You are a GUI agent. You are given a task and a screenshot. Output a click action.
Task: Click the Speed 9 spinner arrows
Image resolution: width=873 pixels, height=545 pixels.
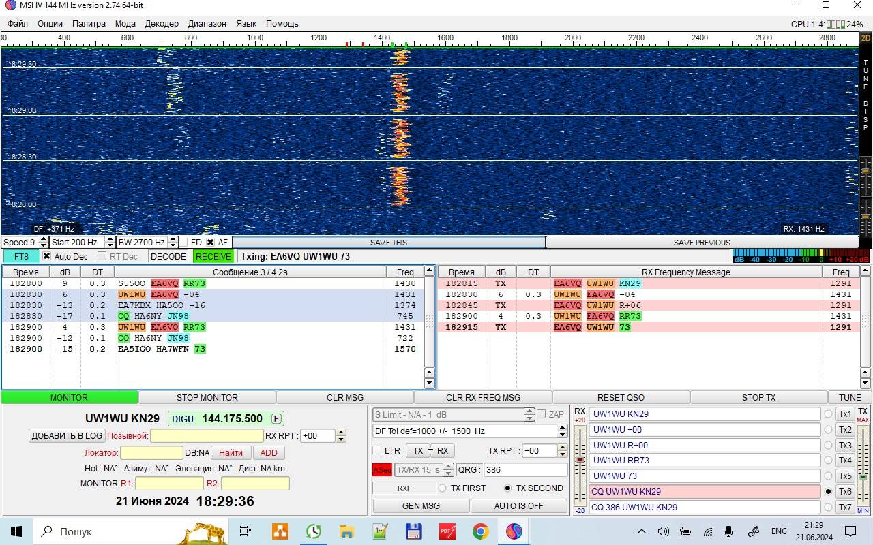[44, 243]
